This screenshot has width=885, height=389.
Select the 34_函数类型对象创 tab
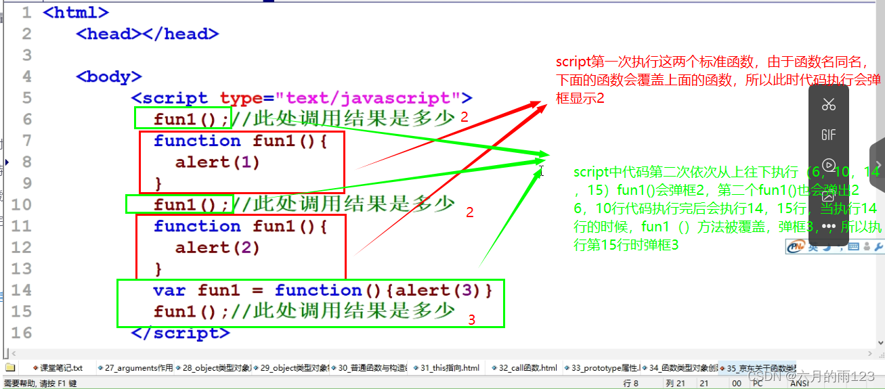[x=679, y=368]
